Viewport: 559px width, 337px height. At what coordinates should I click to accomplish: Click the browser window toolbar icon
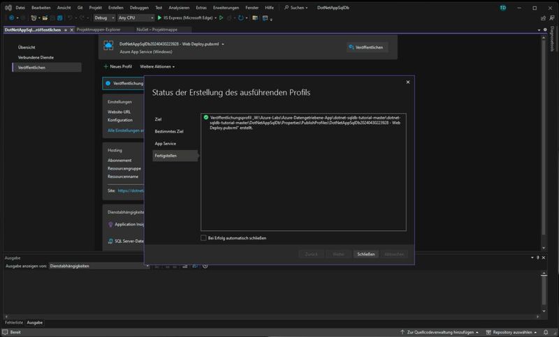(x=255, y=18)
